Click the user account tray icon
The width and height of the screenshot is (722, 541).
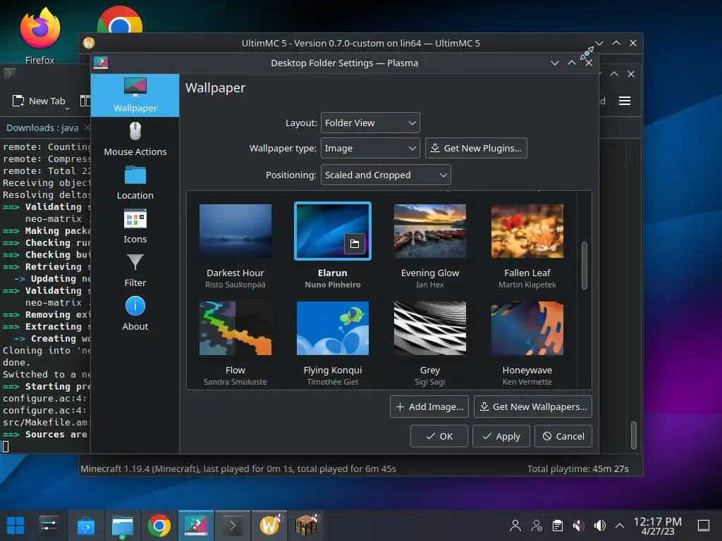click(x=515, y=526)
